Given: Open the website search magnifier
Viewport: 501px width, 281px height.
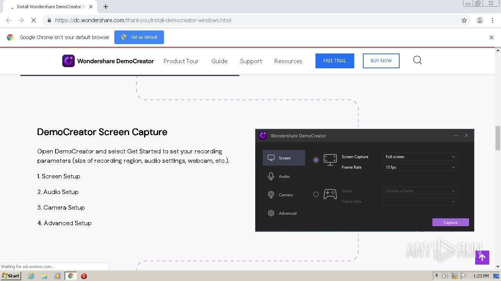Looking at the screenshot, I should coord(418,60).
